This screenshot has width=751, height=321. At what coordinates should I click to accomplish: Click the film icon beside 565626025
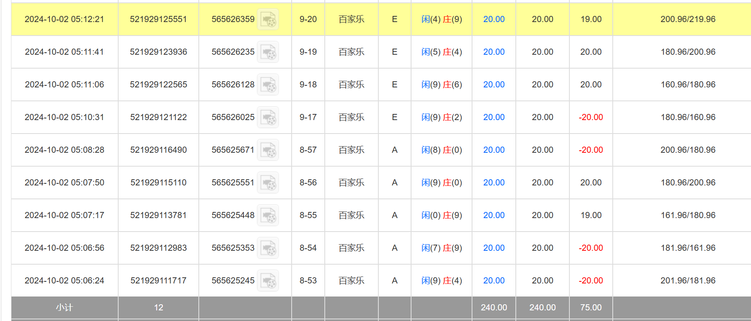click(268, 117)
